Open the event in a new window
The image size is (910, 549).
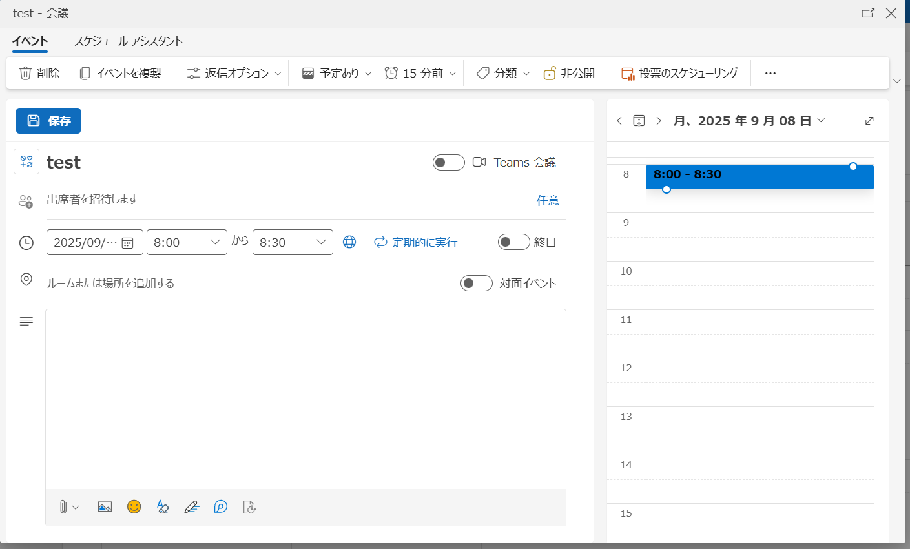868,13
